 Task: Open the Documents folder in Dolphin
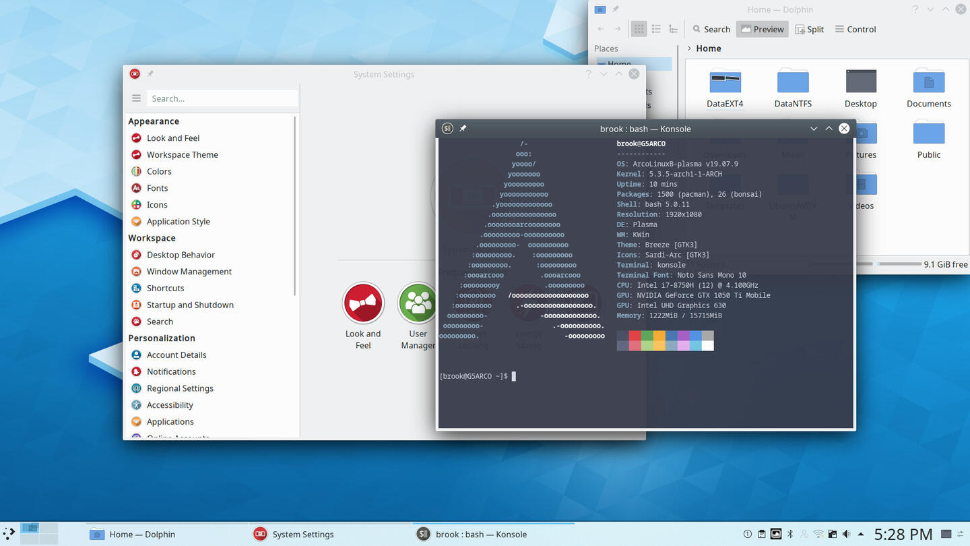point(929,88)
